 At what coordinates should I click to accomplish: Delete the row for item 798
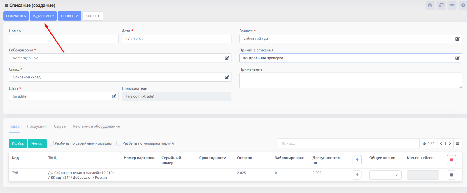[451, 175]
